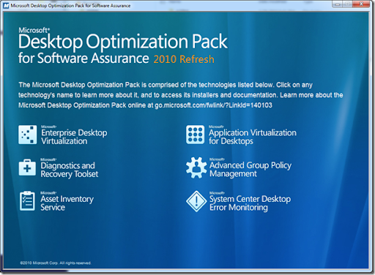The height and width of the screenshot is (275, 375).
Task: Minimize the Desktop Optimization Pack window
Action: pyautogui.click(x=338, y=4)
